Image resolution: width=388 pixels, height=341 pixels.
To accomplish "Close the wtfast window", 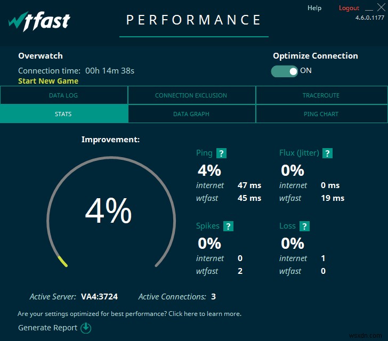I will pos(381,7).
